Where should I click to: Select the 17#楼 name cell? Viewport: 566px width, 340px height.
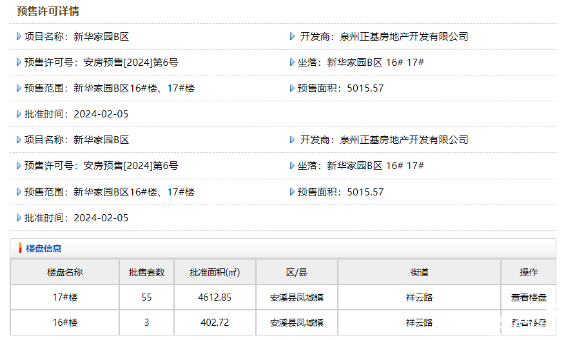pos(65,297)
